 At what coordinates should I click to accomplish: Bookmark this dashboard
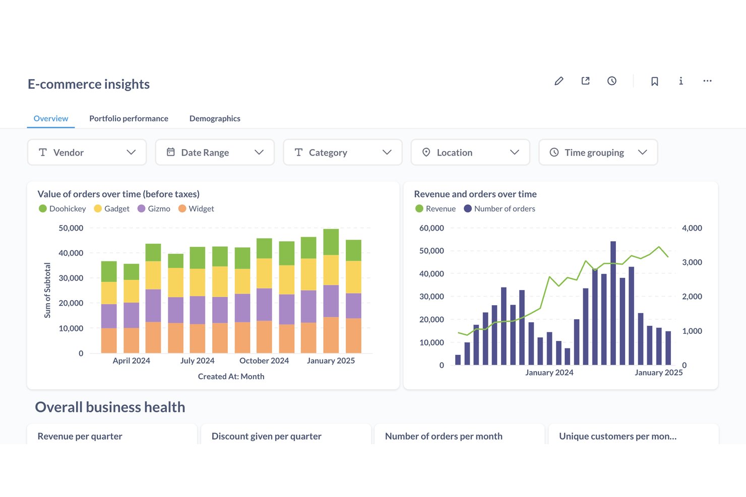655,81
